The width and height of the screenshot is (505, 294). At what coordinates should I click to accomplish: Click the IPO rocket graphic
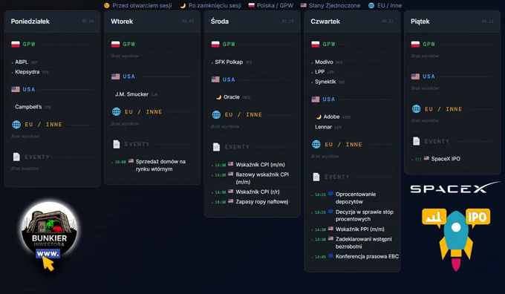pyautogui.click(x=456, y=239)
